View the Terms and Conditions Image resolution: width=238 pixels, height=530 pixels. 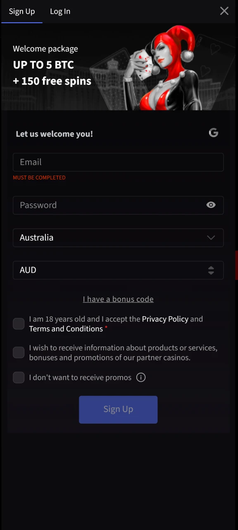(x=66, y=328)
